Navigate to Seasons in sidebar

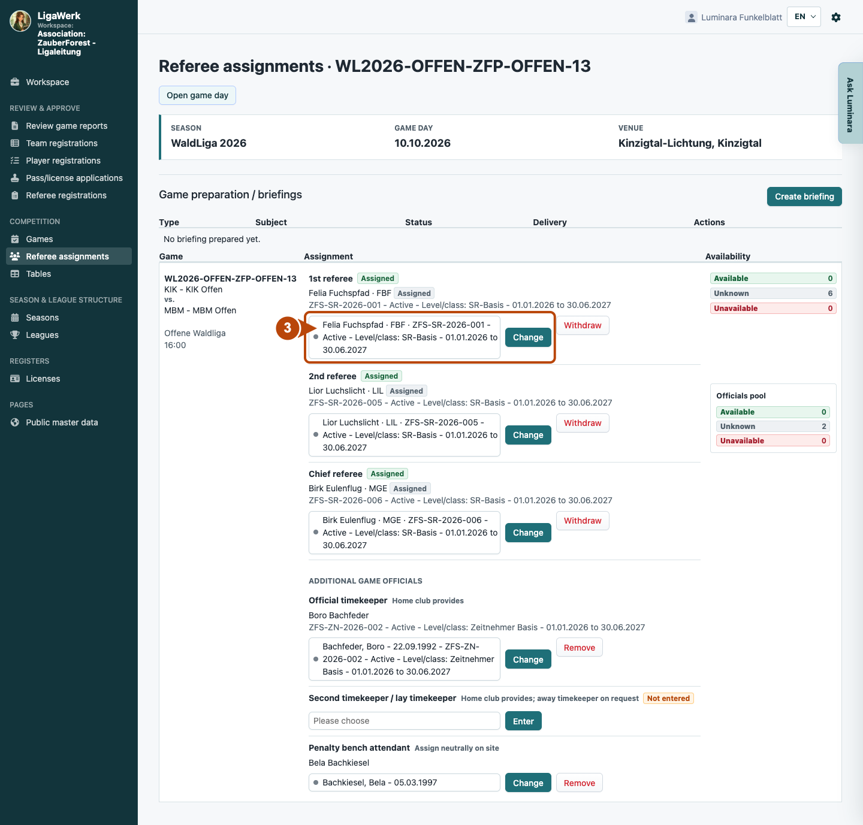(x=42, y=318)
